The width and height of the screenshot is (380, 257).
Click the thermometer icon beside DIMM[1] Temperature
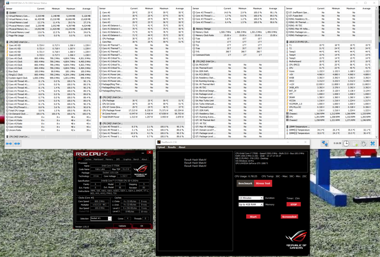point(287,130)
